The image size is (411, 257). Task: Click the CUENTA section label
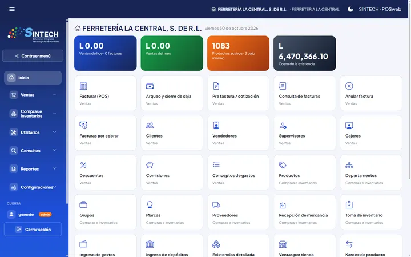tap(14, 203)
